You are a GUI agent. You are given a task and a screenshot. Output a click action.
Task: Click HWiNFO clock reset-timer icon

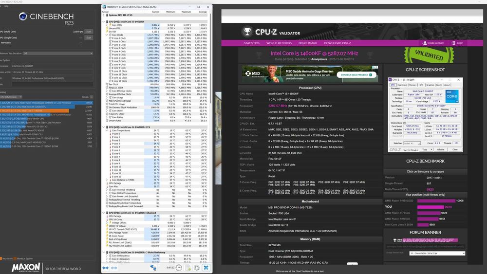179,268
